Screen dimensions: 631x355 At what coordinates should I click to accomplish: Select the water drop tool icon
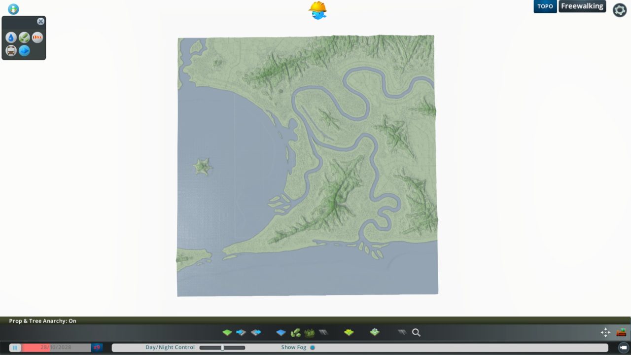(x=11, y=37)
